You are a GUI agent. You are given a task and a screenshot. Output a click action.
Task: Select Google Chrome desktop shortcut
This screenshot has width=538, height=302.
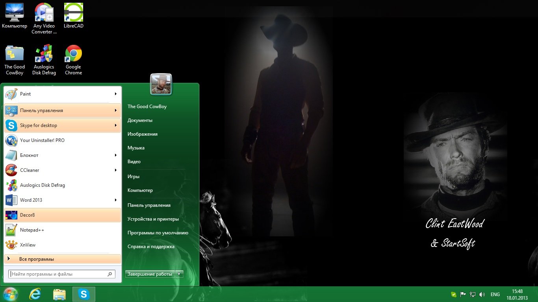point(74,60)
